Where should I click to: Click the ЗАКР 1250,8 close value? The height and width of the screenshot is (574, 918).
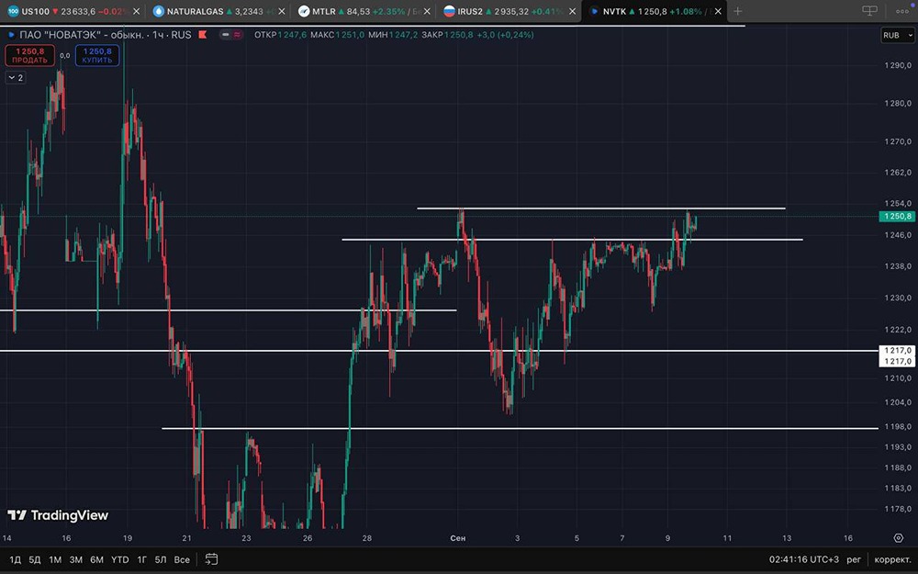[447, 35]
